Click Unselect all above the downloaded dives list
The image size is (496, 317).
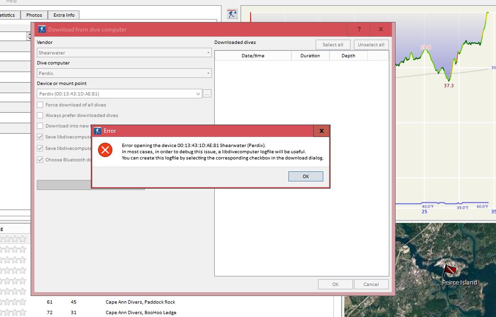point(371,44)
